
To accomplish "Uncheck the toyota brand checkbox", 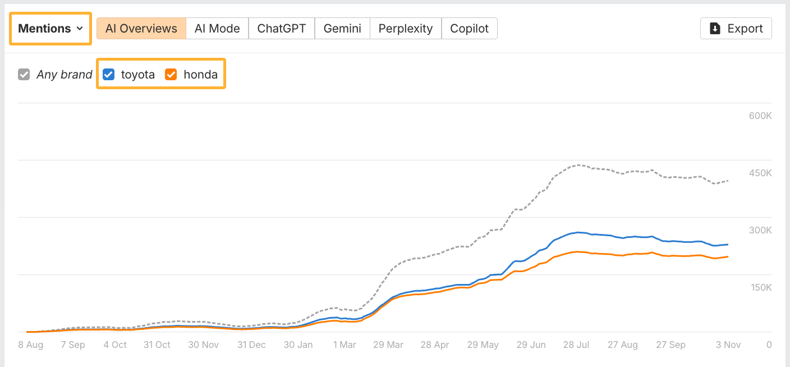I will [x=108, y=74].
